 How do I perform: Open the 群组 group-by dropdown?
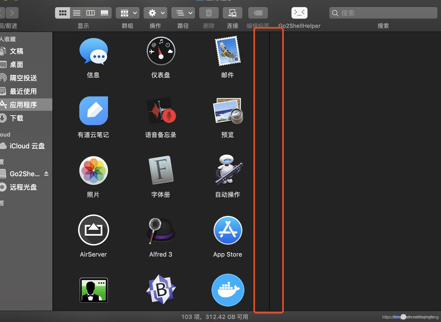(128, 13)
